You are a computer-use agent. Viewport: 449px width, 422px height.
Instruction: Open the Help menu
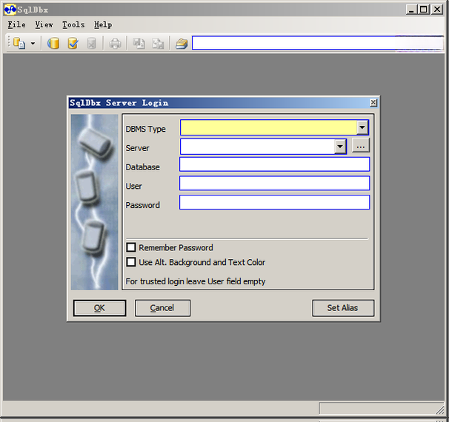[x=103, y=25]
